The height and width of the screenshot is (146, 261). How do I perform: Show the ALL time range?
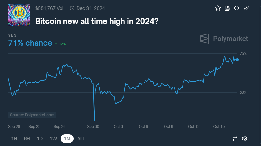pyautogui.click(x=81, y=139)
